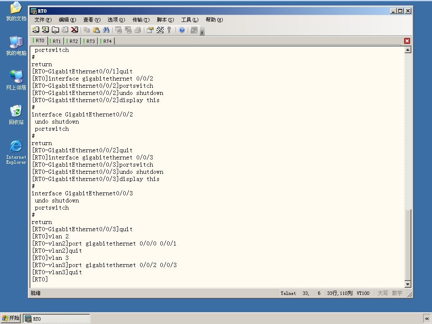Image resolution: width=432 pixels, height=324 pixels.
Task: Expand the system tray chevron
Action: [427, 319]
